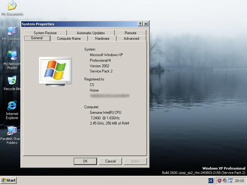
Task: Open the Automatic Updates tab
Action: click(x=91, y=33)
